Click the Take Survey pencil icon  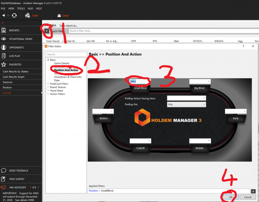[3, 179]
